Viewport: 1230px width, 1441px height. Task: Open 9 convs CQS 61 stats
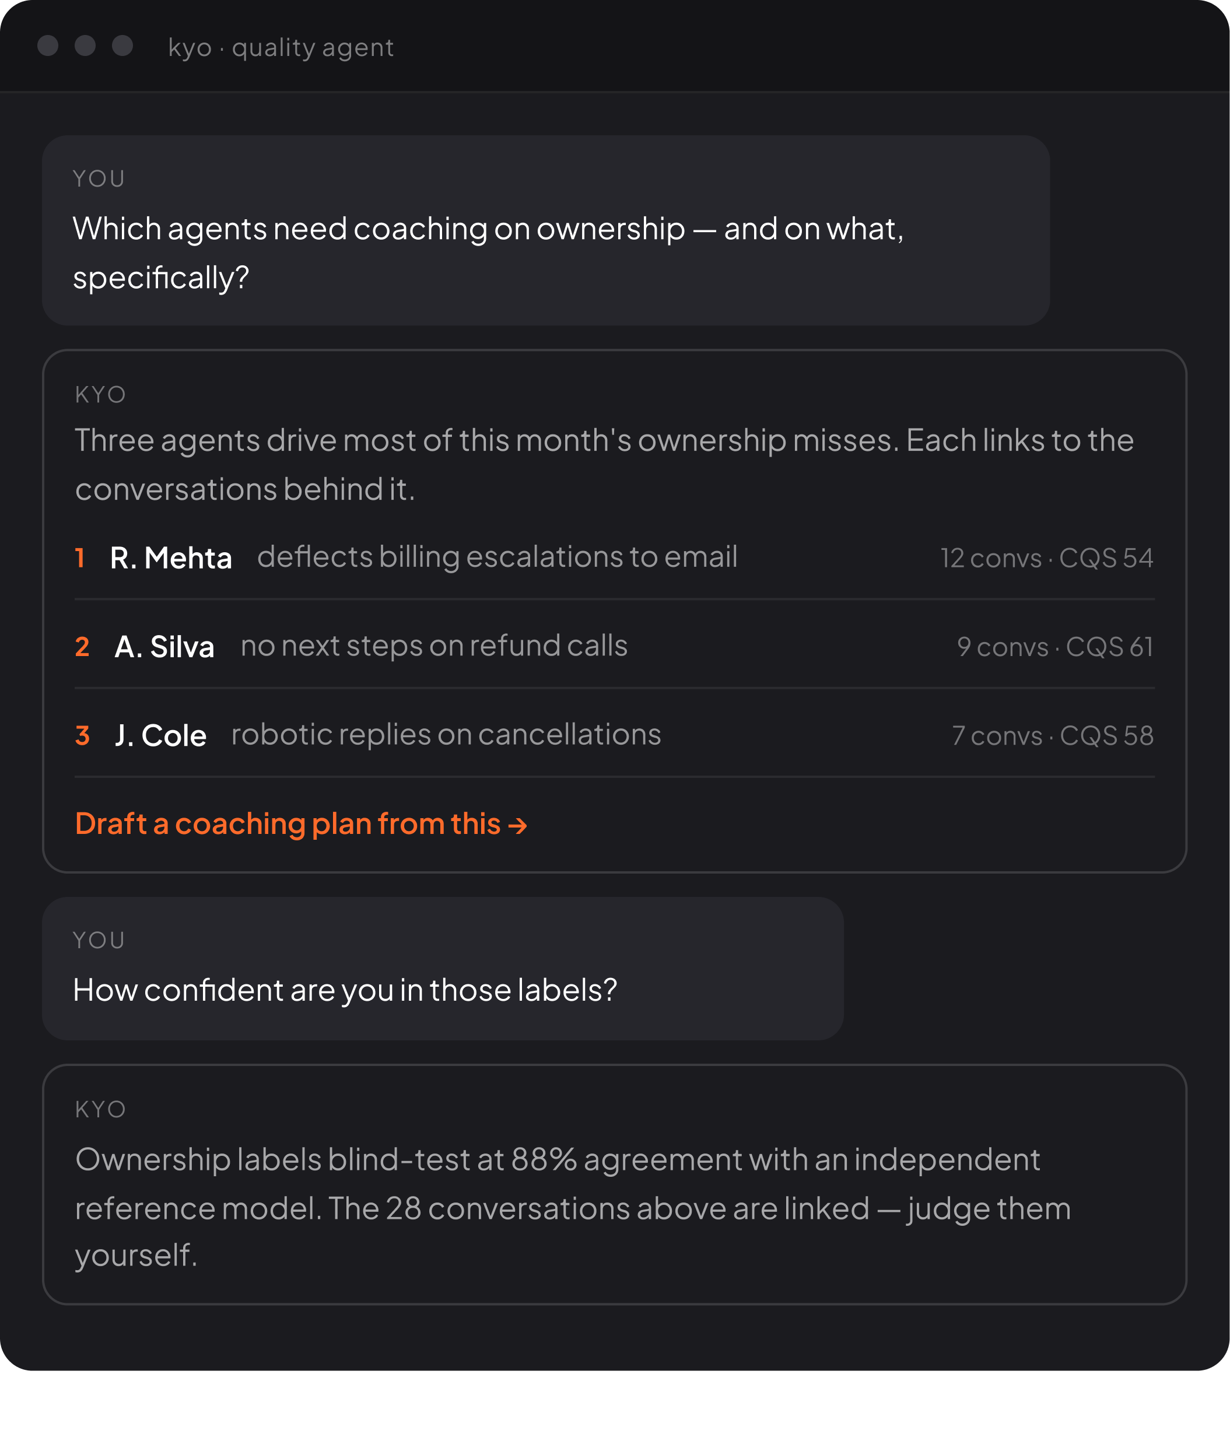coord(1054,647)
